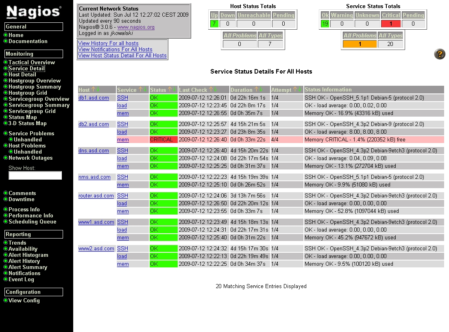Screen dimensions: 449x332
Task: Open the 3-D Status Map
Action: pyautogui.click(x=27, y=124)
